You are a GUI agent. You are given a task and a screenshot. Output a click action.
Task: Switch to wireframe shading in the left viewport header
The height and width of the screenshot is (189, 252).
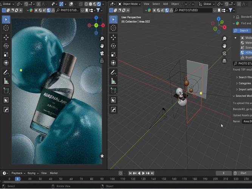click(x=86, y=4)
